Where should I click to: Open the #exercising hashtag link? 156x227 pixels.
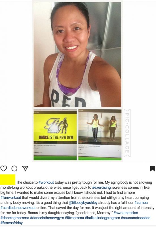pyautogui.click(x=102, y=187)
